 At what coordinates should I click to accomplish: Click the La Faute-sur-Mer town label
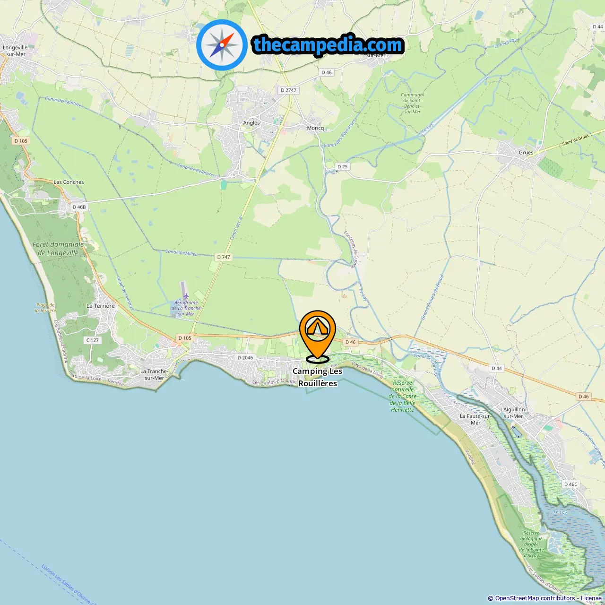coord(475,419)
